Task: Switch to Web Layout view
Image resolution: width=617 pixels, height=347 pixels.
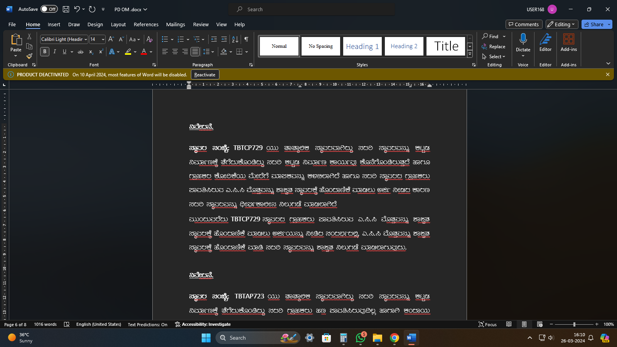Action: (x=539, y=324)
